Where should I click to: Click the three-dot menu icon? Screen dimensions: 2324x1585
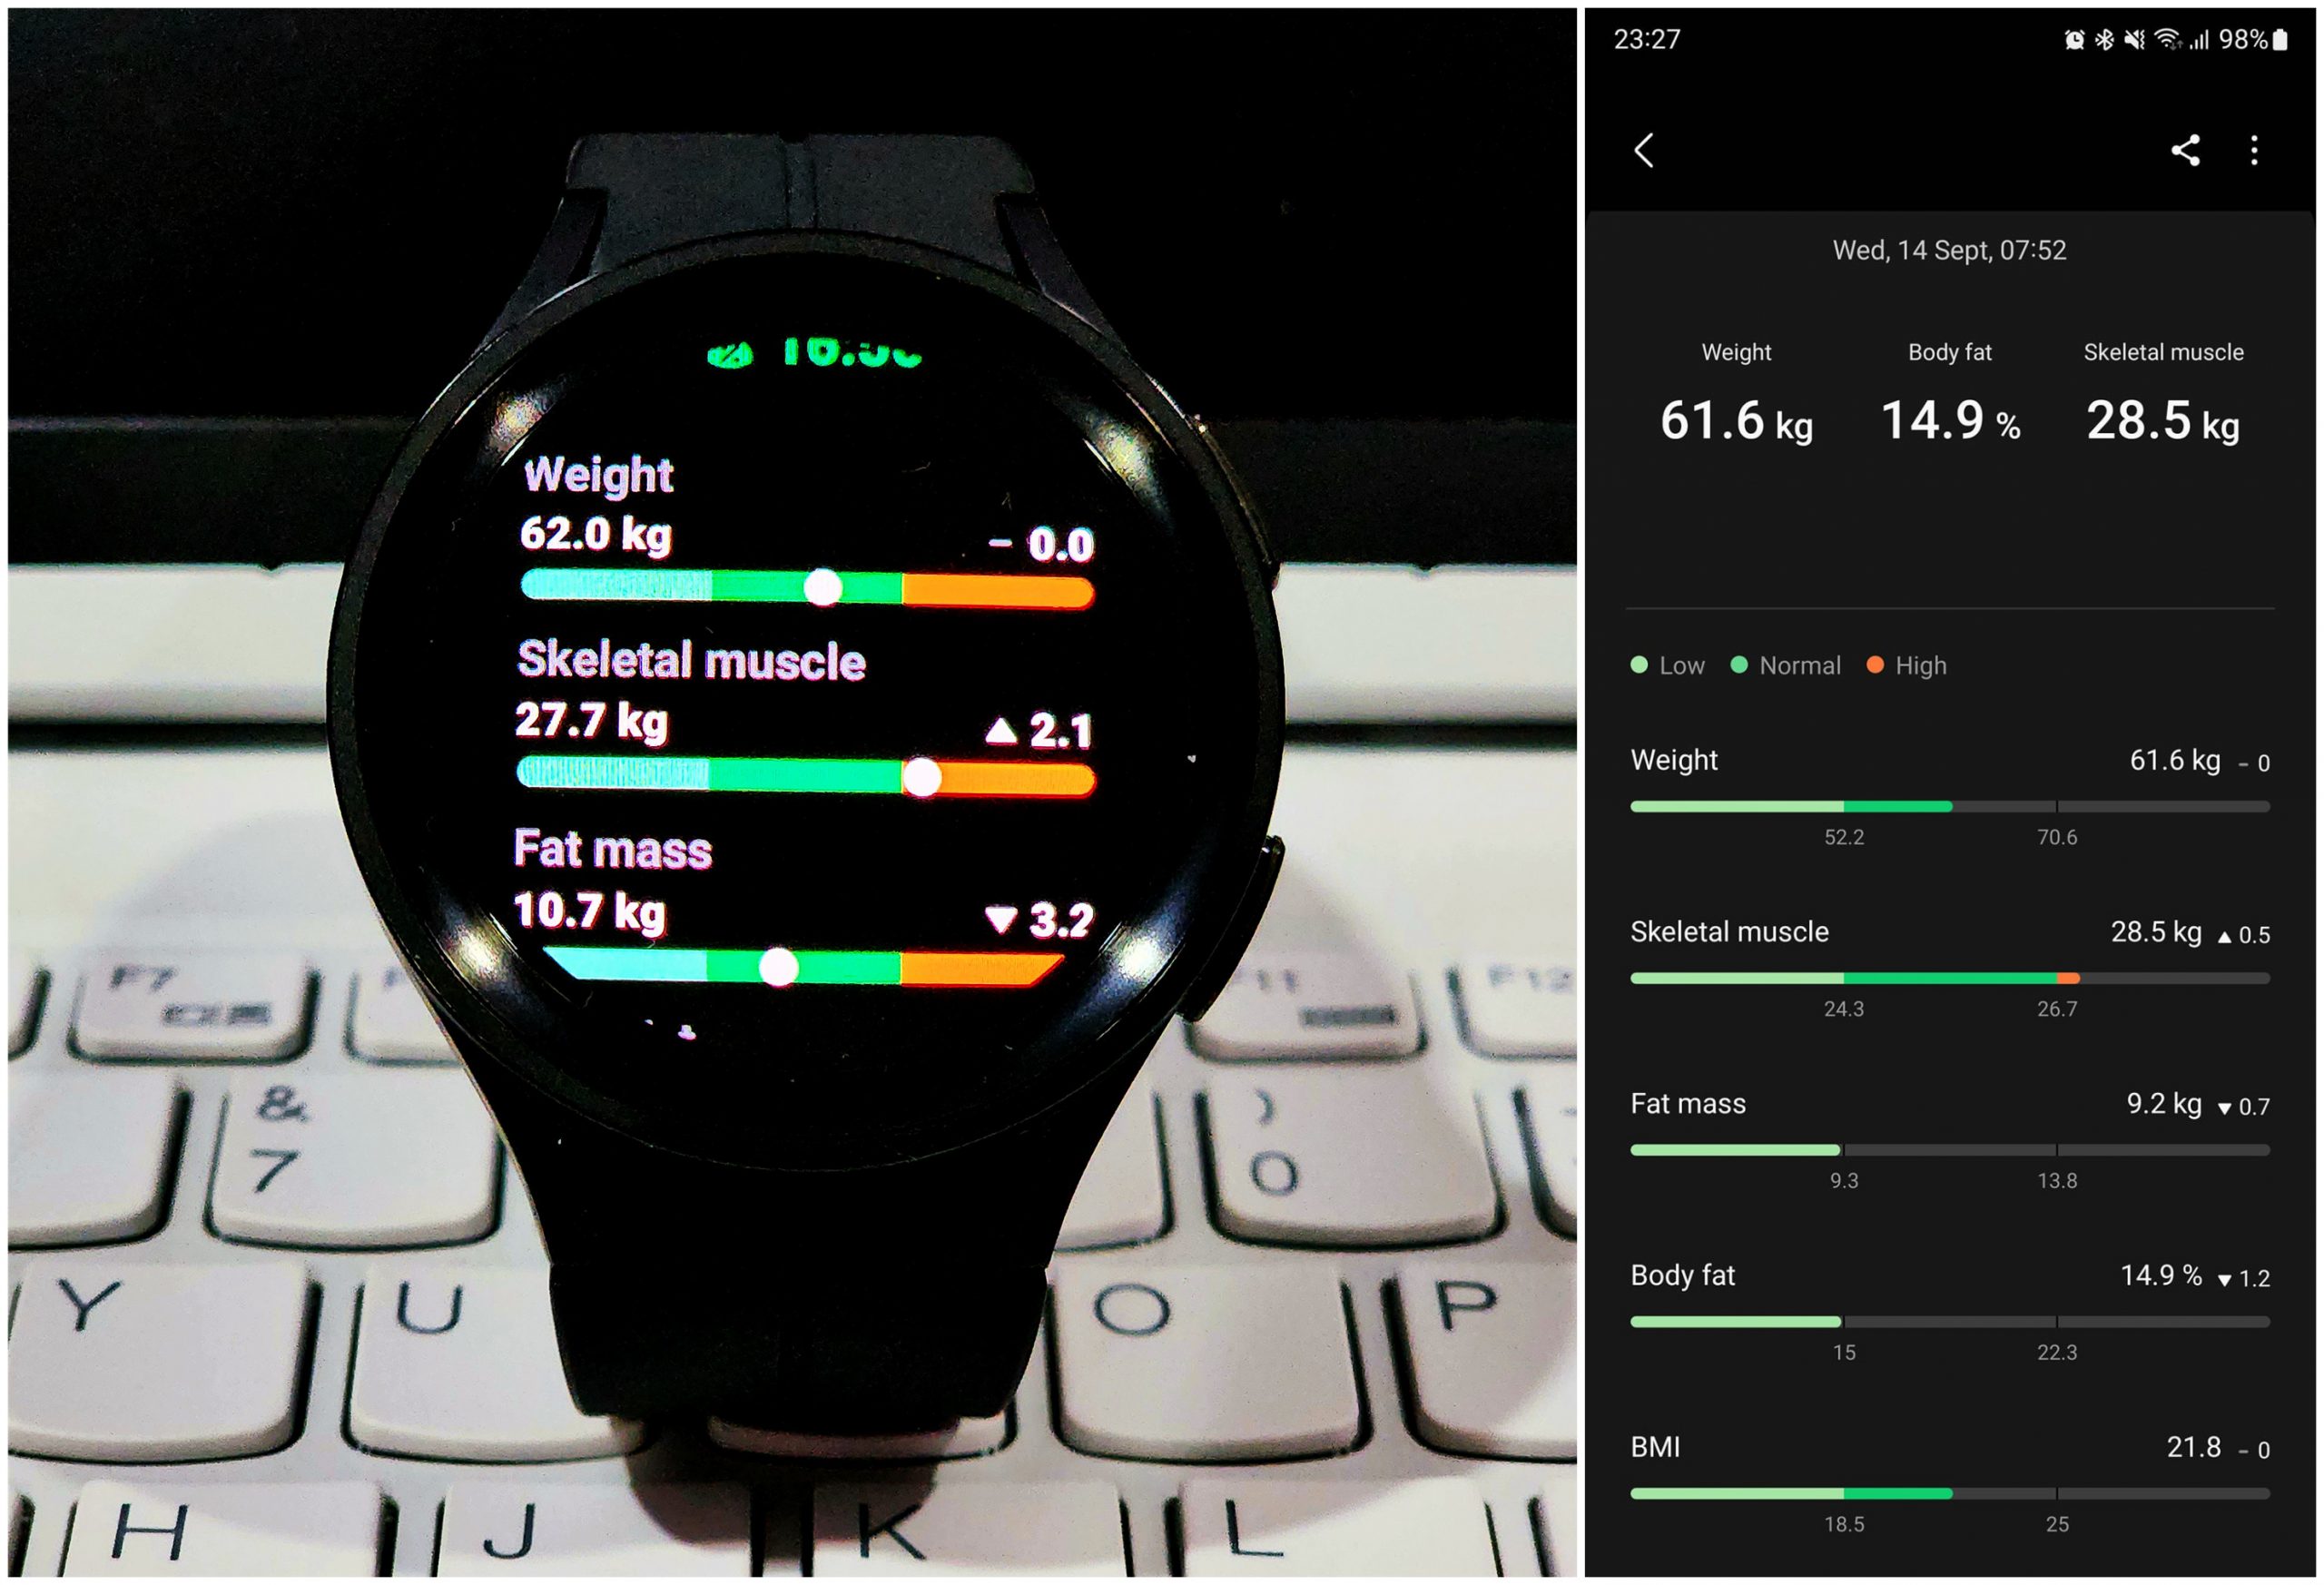click(x=2257, y=150)
